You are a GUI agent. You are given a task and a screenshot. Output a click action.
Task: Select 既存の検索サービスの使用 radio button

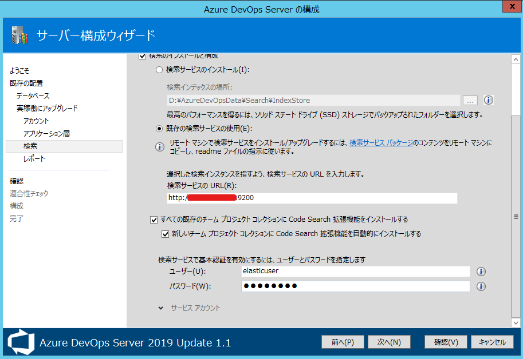[x=159, y=129]
